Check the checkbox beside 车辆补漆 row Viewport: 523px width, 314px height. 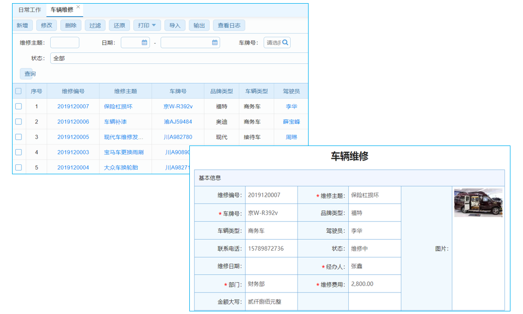click(x=17, y=121)
